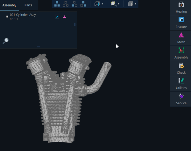Screen dimensions: 191x151
Task: Open the box selection mode dropdown arrow
Action: pos(119,4)
